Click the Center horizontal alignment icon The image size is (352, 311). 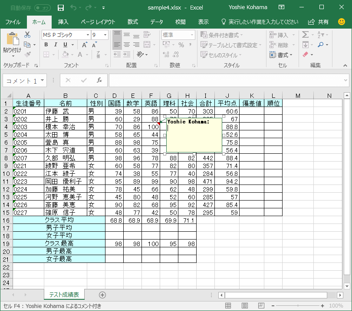[x=127, y=45]
